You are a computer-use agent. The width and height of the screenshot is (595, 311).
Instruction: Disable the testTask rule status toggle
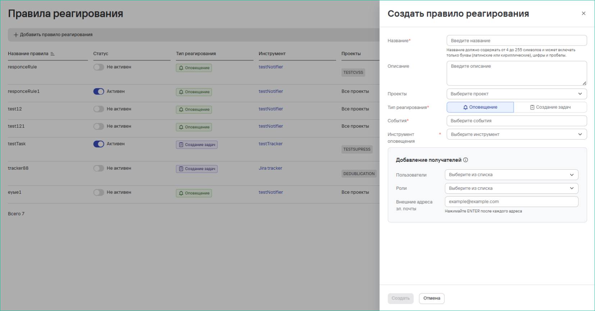click(99, 144)
